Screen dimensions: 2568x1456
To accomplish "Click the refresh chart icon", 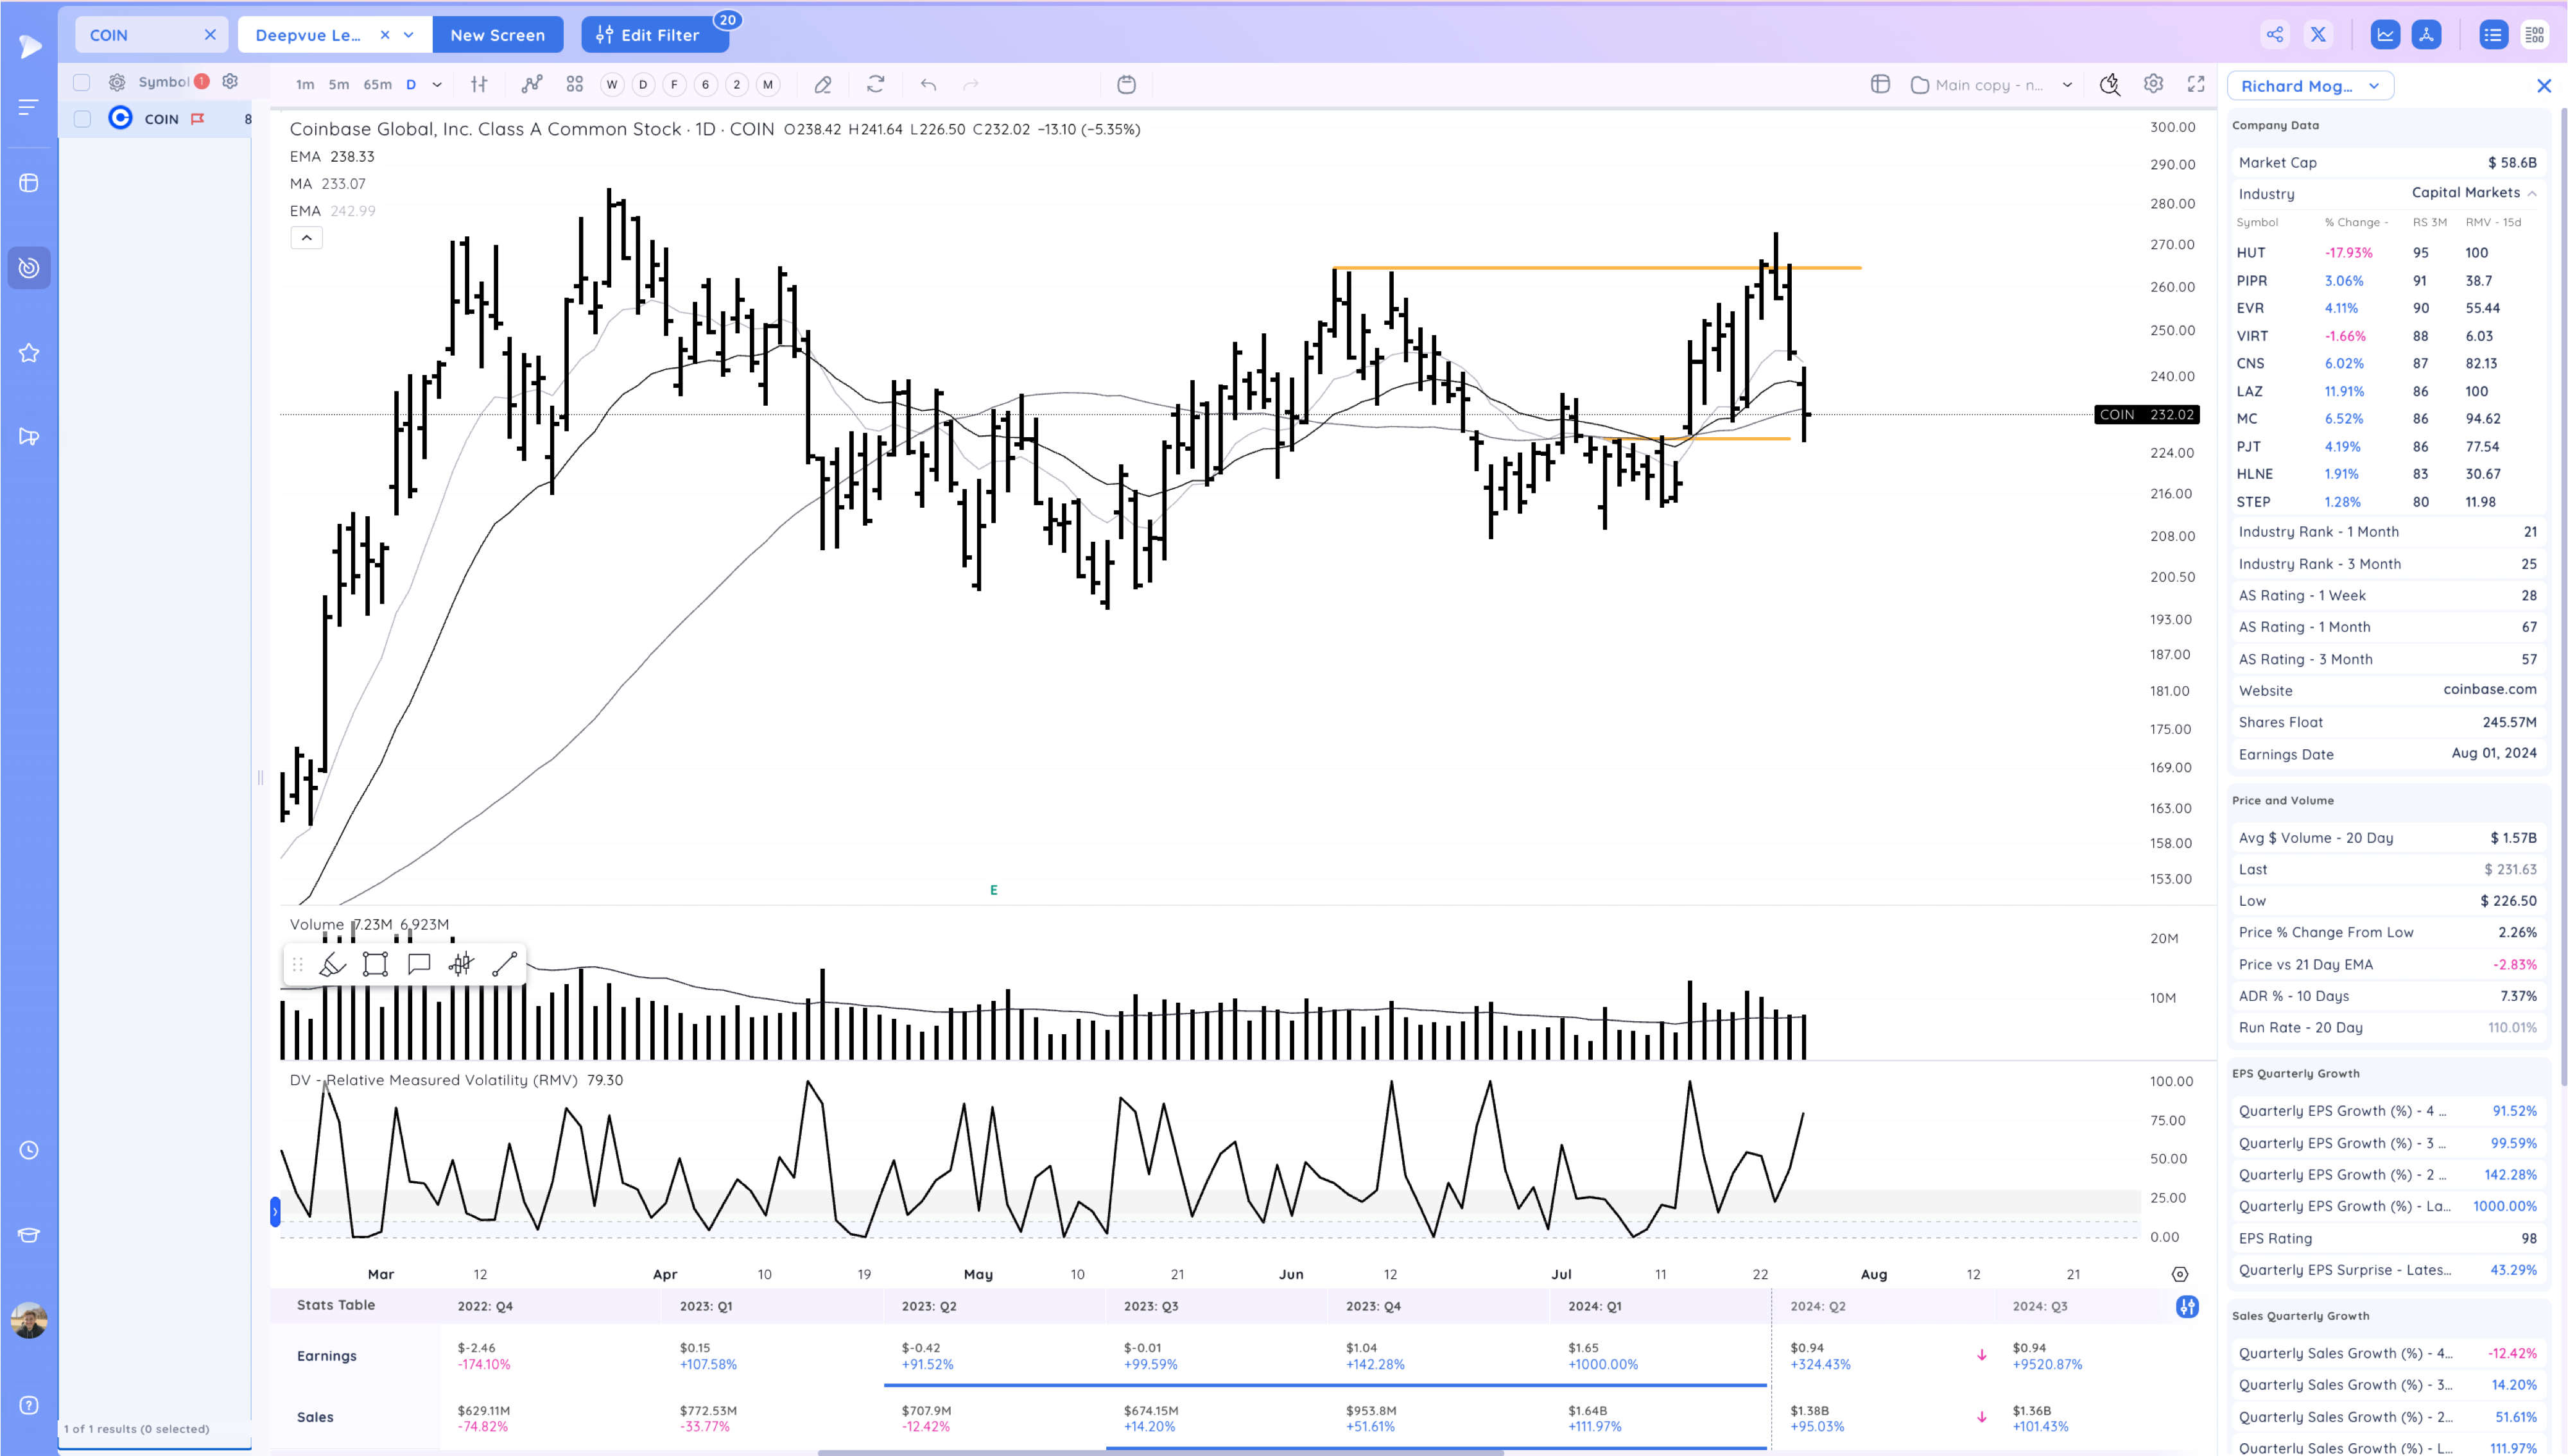I will (x=875, y=84).
